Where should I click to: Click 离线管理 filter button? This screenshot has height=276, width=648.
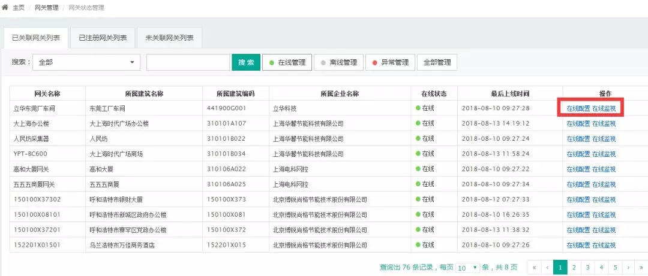coord(338,62)
